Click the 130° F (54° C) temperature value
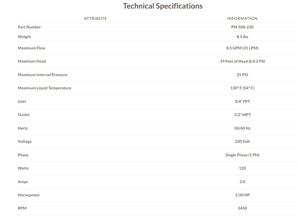 pos(242,88)
